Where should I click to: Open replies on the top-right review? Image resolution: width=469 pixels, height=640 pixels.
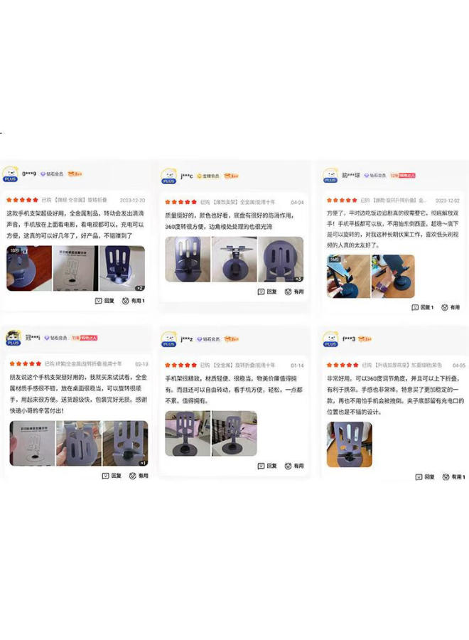pyautogui.click(x=423, y=307)
